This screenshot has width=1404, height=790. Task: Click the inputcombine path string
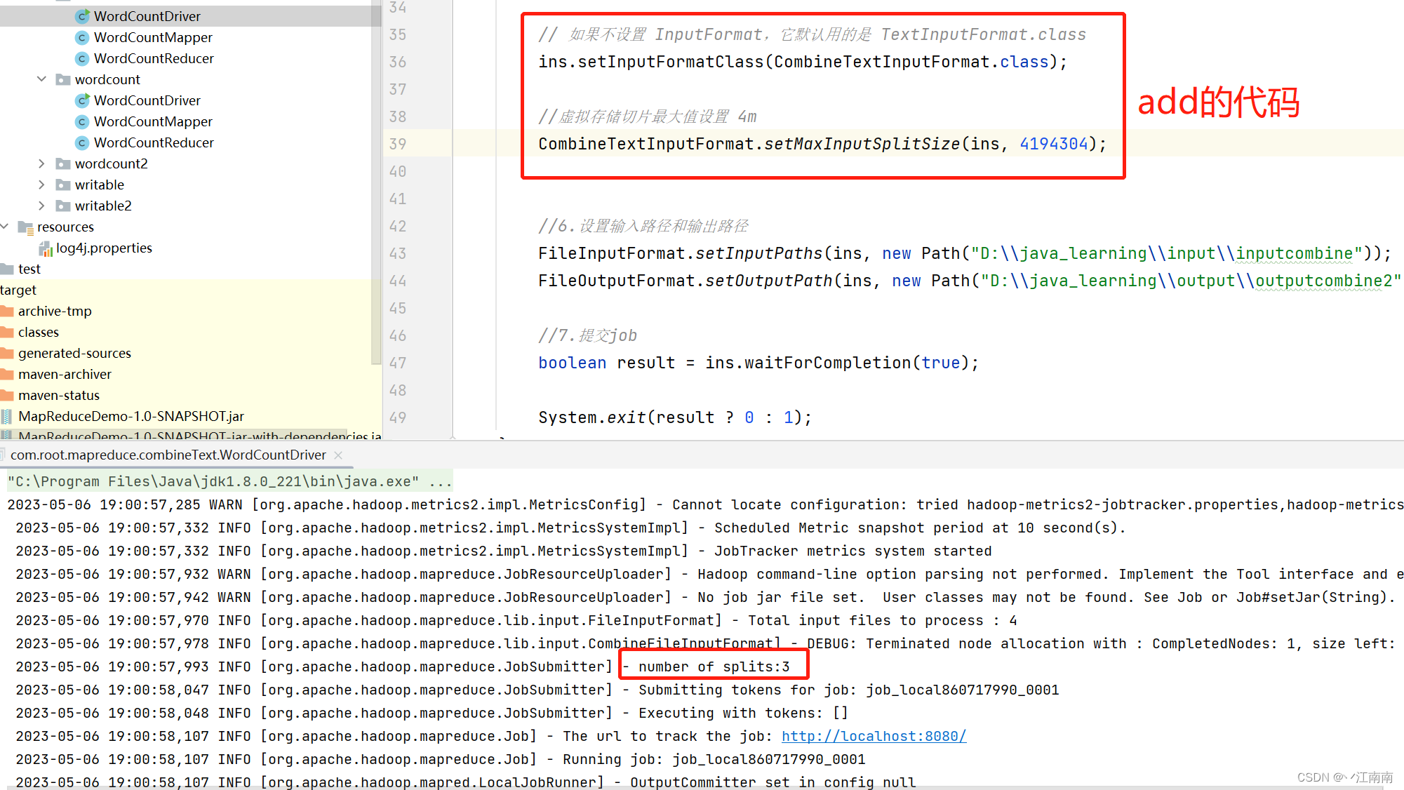tap(1294, 253)
